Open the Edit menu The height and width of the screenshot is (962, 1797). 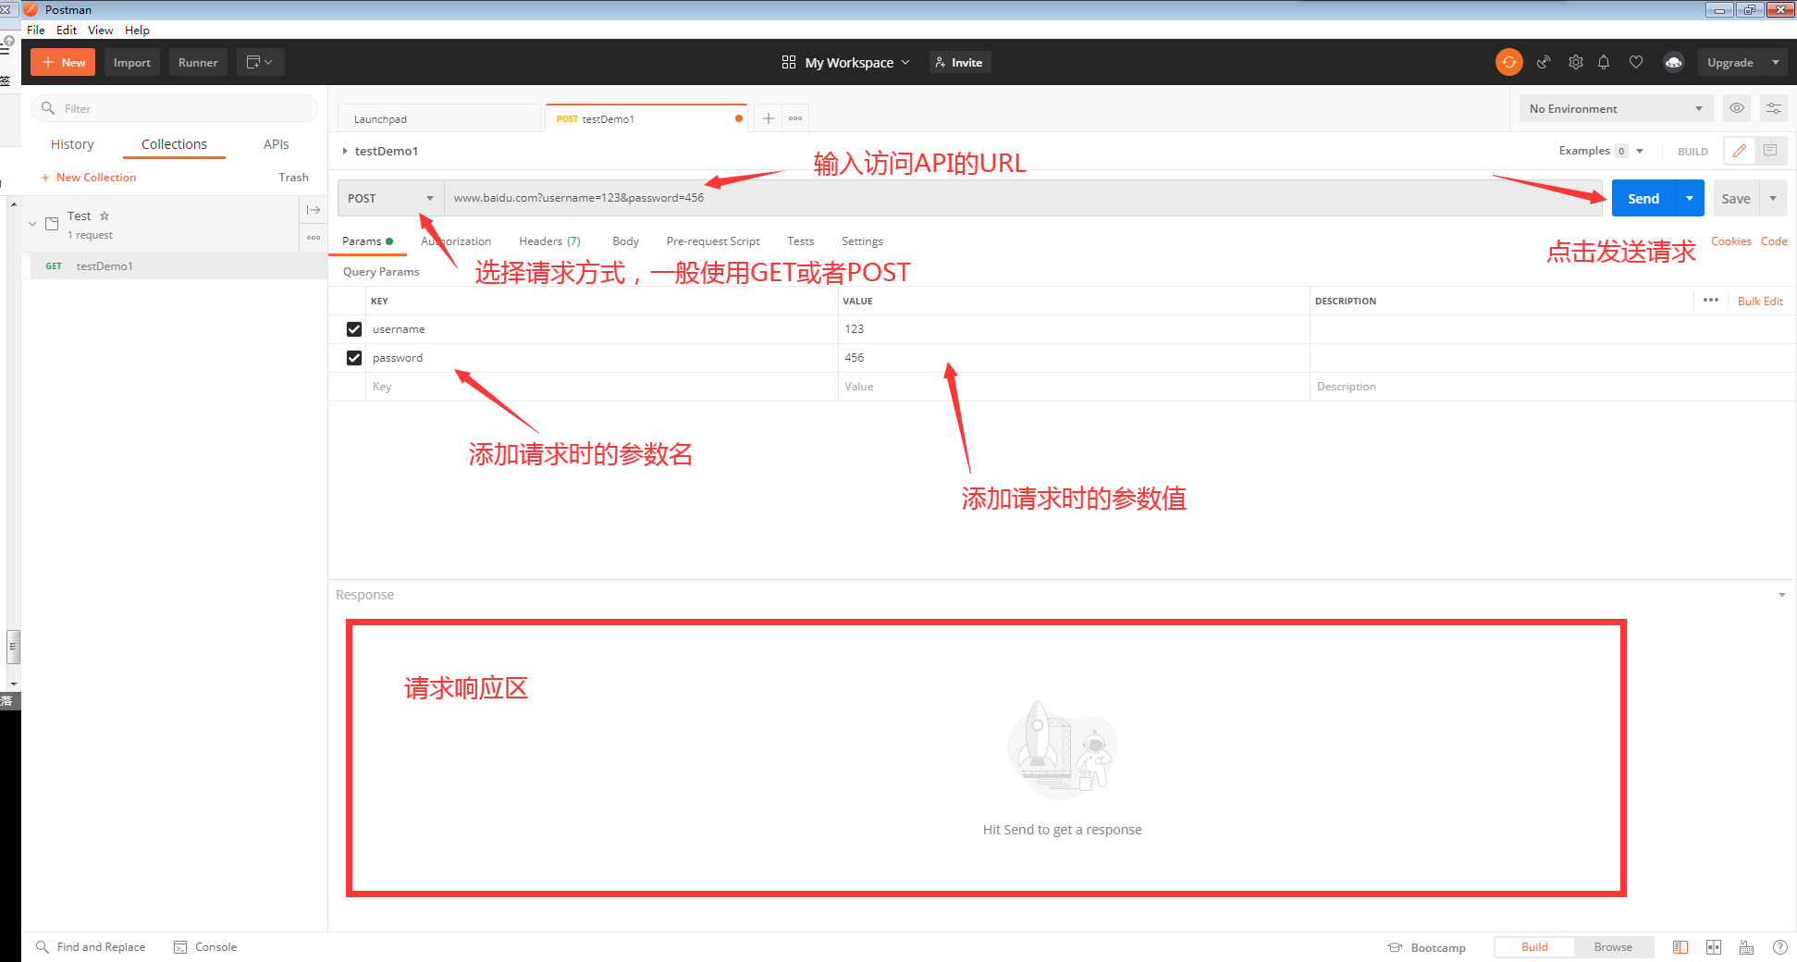[67, 30]
